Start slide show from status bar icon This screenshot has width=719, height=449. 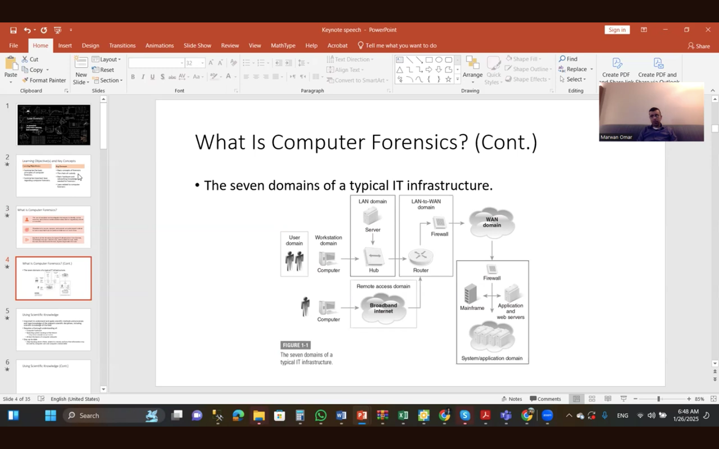coord(624,399)
